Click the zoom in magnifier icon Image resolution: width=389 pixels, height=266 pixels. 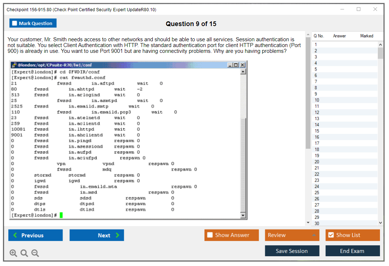(13, 253)
